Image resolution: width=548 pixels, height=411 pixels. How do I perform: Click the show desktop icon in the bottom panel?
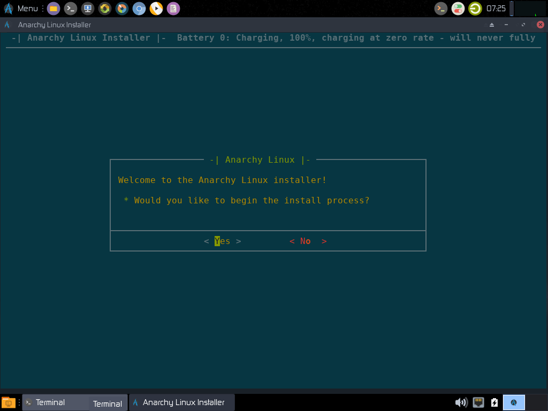(9, 402)
